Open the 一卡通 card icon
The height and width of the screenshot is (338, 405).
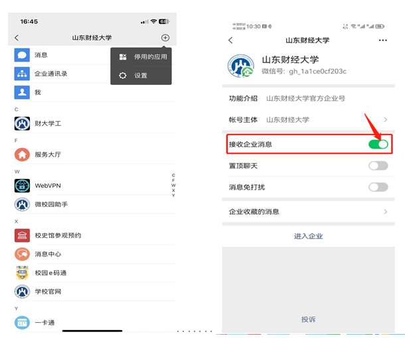point(23,323)
